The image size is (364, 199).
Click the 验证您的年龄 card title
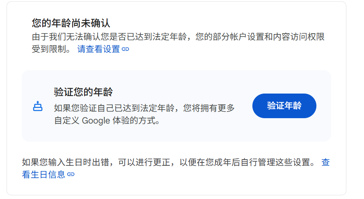click(x=83, y=92)
